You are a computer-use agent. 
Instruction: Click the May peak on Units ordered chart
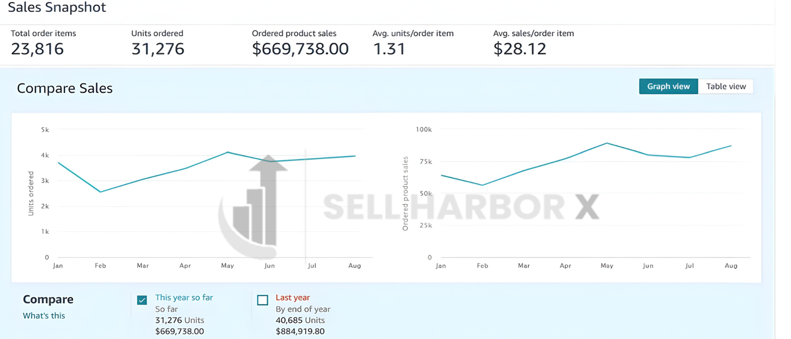click(227, 152)
